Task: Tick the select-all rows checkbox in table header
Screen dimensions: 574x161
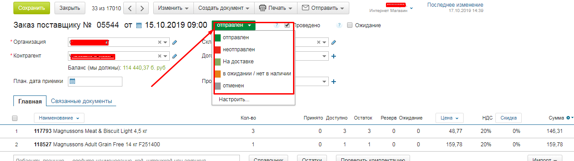Action: click(15, 118)
